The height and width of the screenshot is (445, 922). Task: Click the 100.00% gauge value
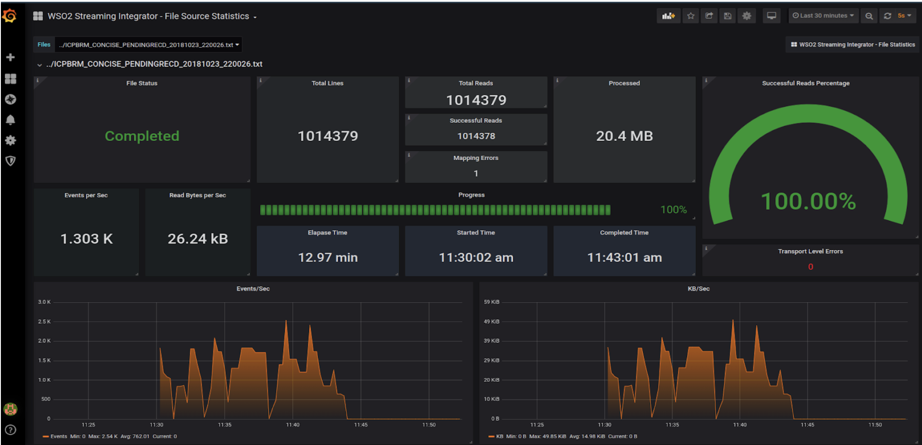808,201
